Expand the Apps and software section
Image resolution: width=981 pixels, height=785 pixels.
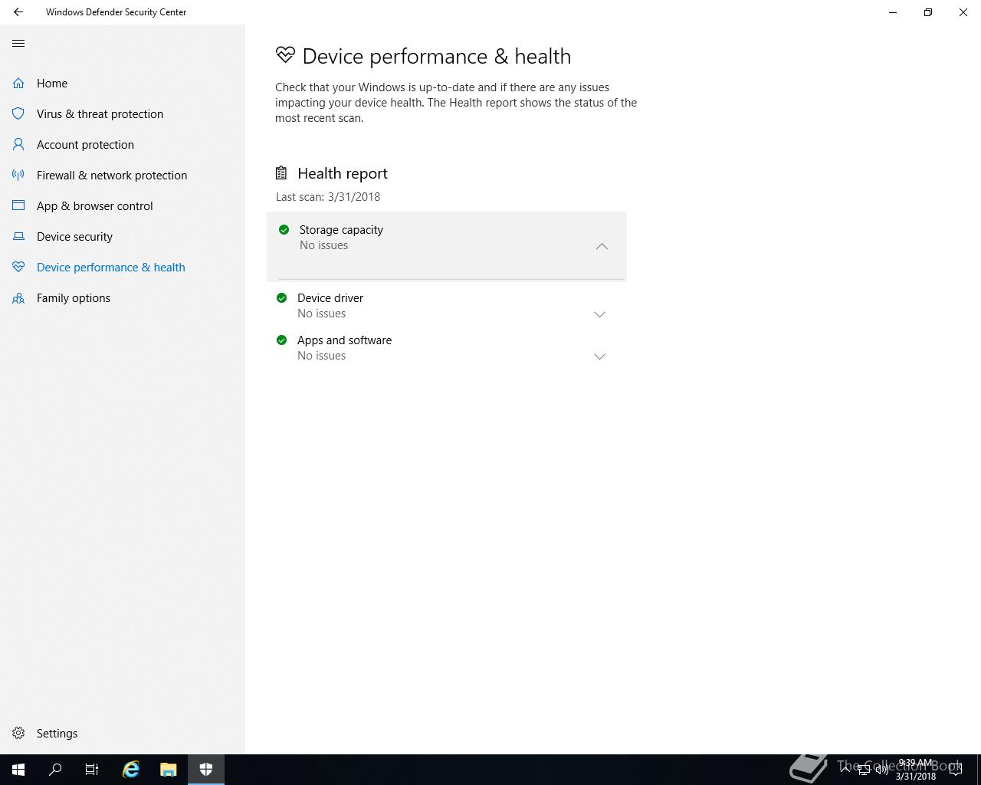click(x=599, y=356)
